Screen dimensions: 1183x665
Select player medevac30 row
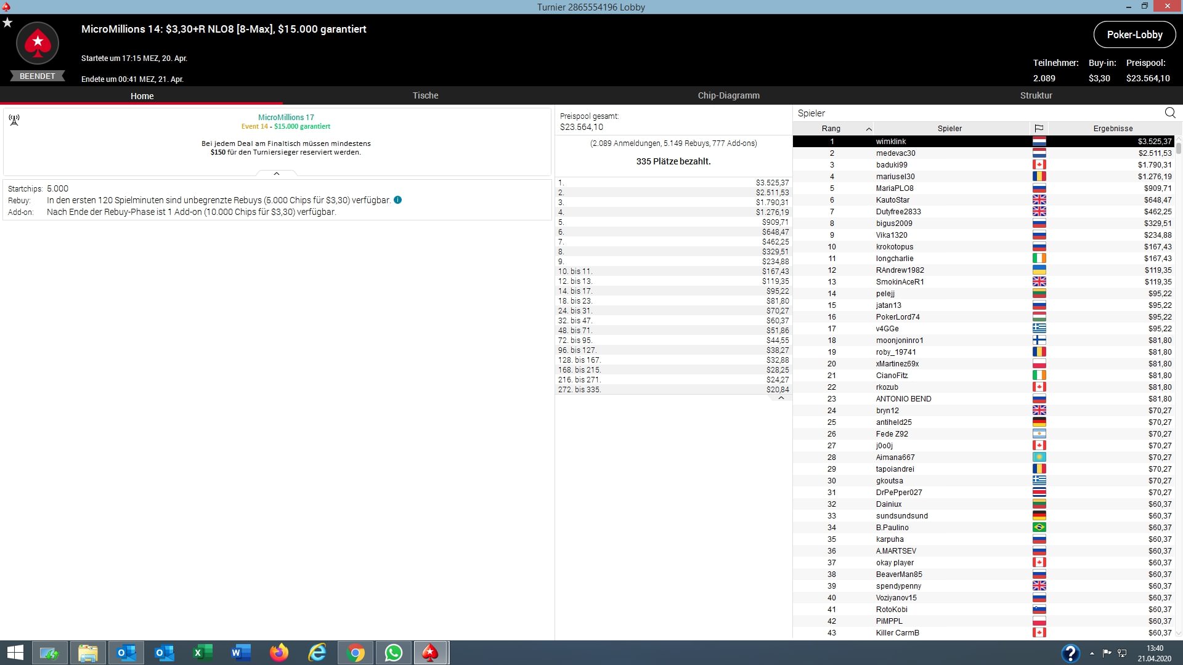point(895,153)
